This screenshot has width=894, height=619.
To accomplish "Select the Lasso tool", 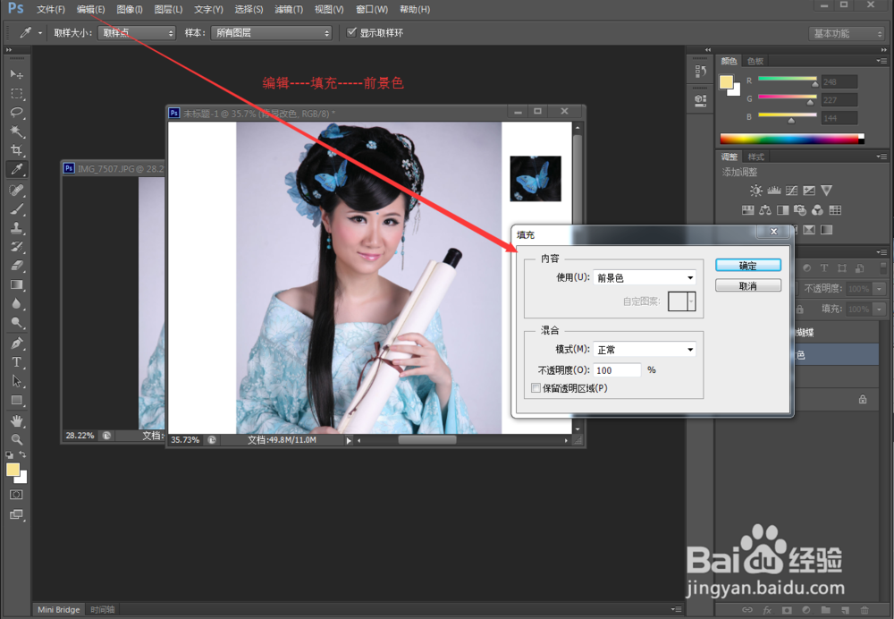I will pos(16,112).
